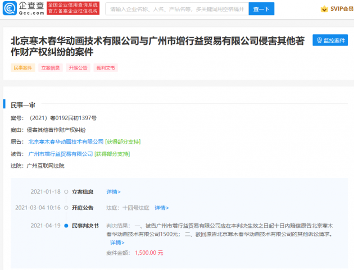The width and height of the screenshot is (354, 270).
Task: Click the 开庭公告 timeline circle marker
Action: pos(66,208)
